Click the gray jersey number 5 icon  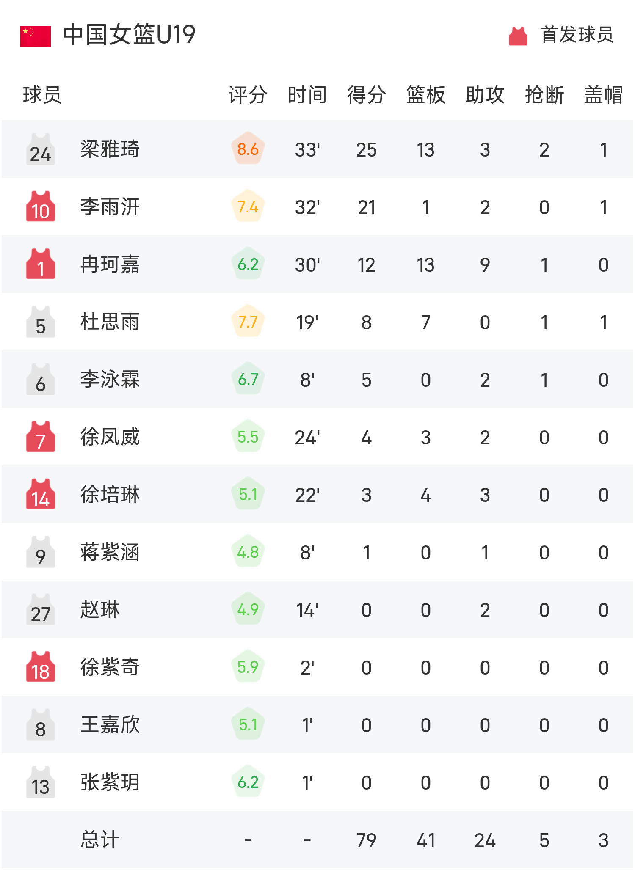[41, 322]
